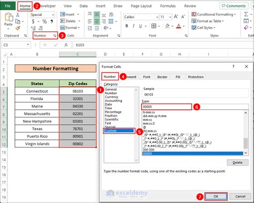This screenshot has height=203, width=254.
Task: Click the Font Color A icon
Action: coord(178,26)
